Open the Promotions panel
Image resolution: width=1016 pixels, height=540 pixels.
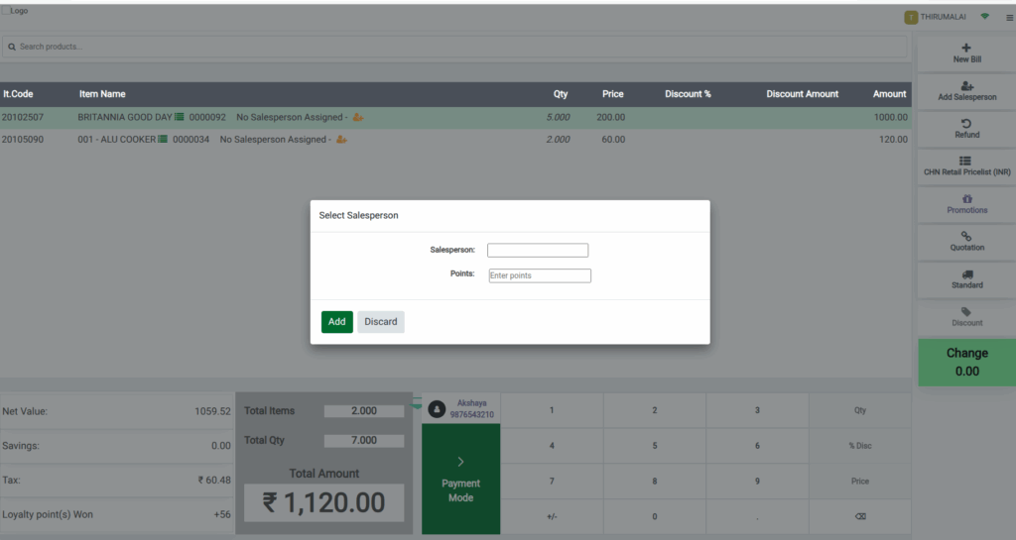point(966,204)
